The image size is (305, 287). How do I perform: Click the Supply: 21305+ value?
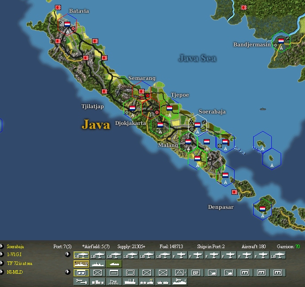pos(131,246)
